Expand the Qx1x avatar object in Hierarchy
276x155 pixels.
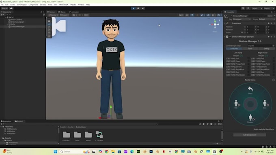point(7,24)
